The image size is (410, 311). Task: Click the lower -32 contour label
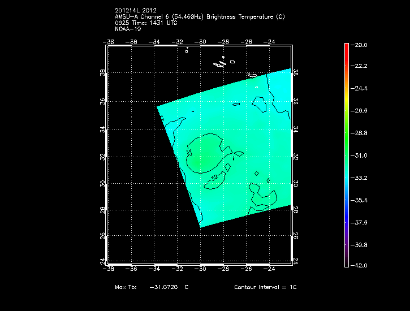tap(214, 178)
